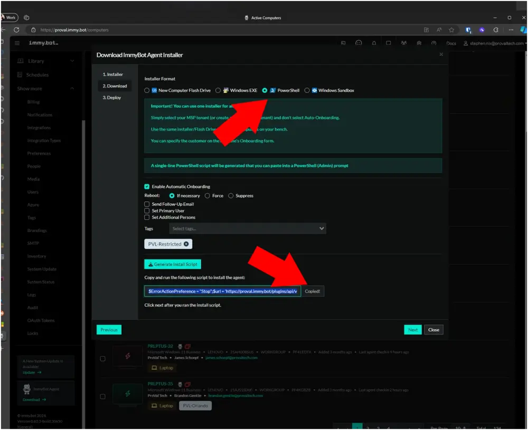Collapse the Show more sidebar section
Screen dimensions: 528x430
point(46,89)
